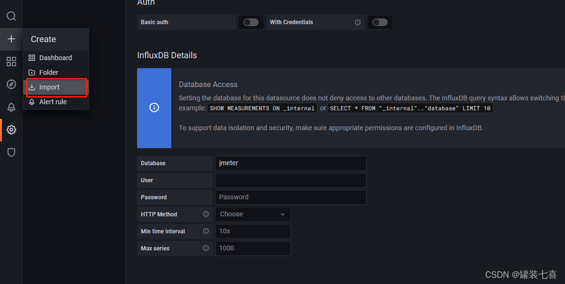Select Import in the Create menu
This screenshot has width=565, height=284.
click(56, 88)
